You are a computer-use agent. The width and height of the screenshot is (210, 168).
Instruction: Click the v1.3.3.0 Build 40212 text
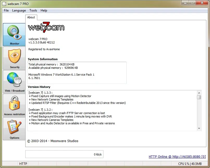click(x=42, y=42)
